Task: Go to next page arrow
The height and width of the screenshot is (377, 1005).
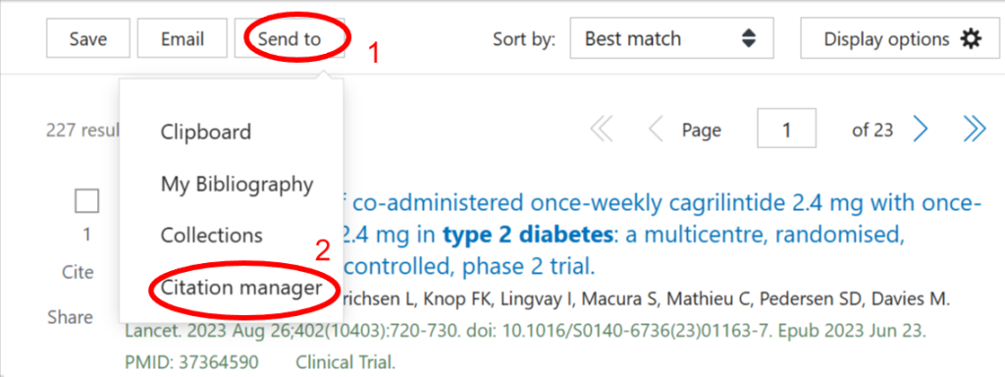Action: [921, 131]
